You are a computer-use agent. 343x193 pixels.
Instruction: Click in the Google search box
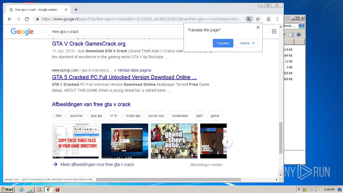(115, 32)
